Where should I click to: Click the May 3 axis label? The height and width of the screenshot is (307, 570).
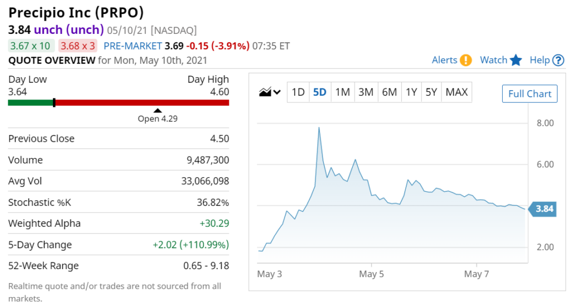(x=269, y=274)
